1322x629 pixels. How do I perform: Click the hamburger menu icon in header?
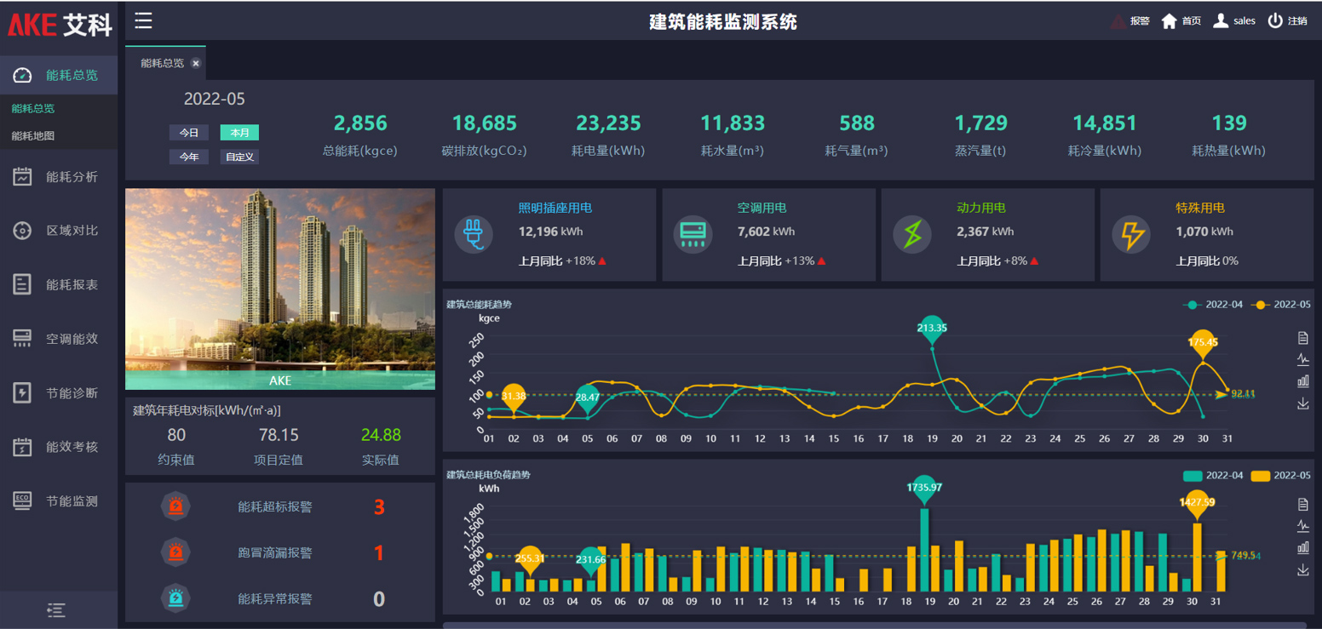(143, 21)
